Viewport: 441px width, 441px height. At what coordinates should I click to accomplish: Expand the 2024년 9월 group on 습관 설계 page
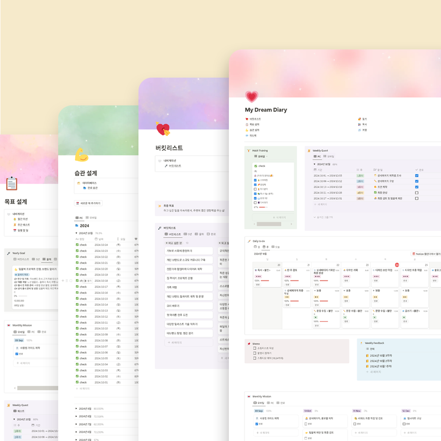76,408
